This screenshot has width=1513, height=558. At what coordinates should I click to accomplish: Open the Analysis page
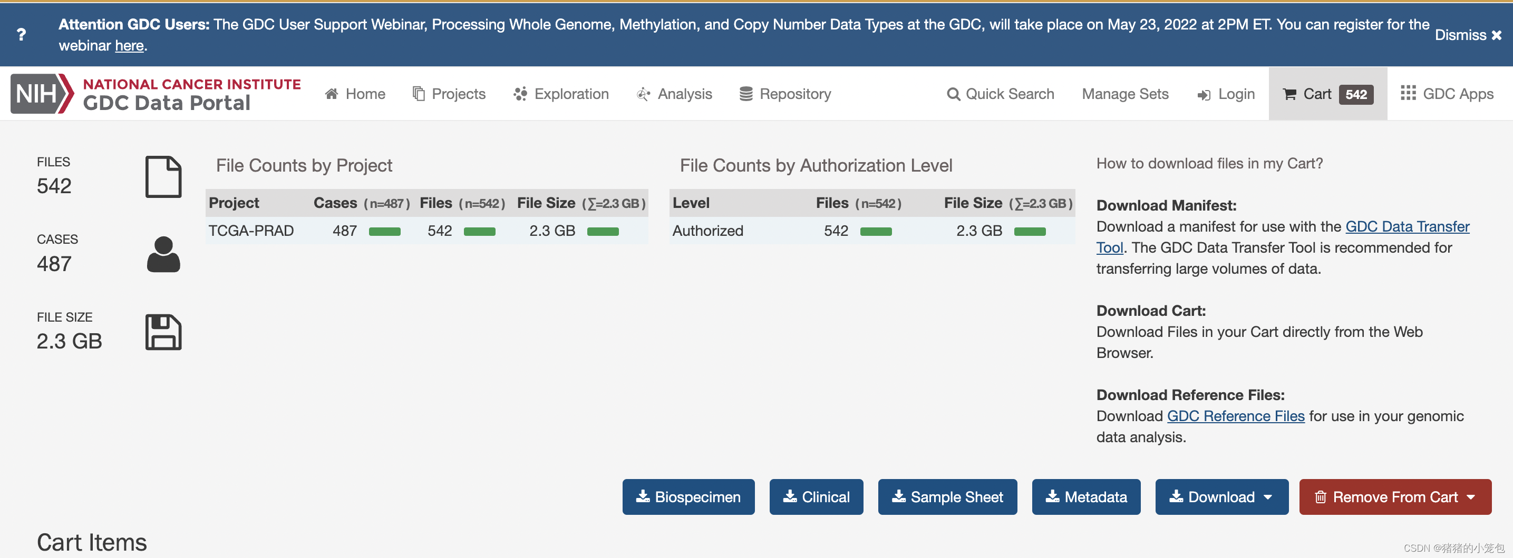(x=674, y=94)
